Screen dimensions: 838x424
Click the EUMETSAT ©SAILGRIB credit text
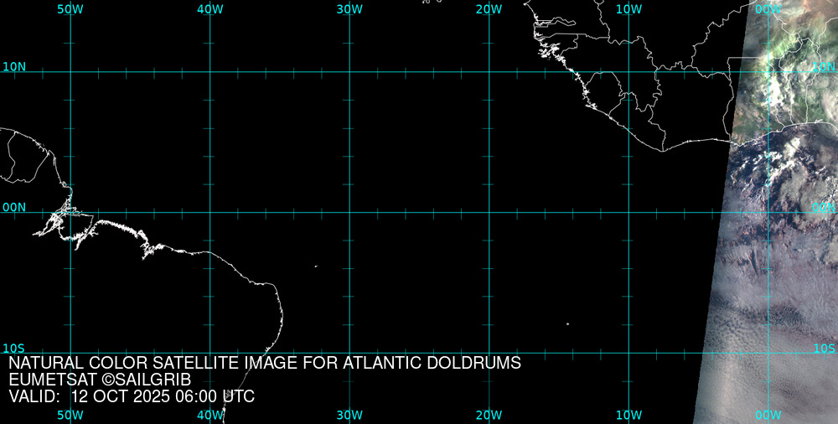(x=100, y=380)
